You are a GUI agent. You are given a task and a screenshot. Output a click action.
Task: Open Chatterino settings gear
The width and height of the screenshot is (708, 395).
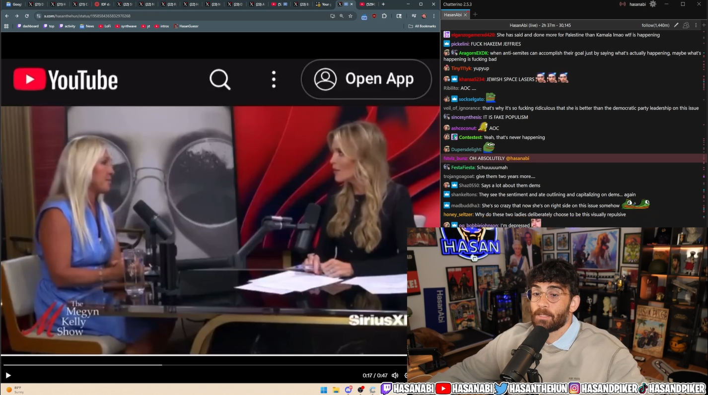coord(653,4)
